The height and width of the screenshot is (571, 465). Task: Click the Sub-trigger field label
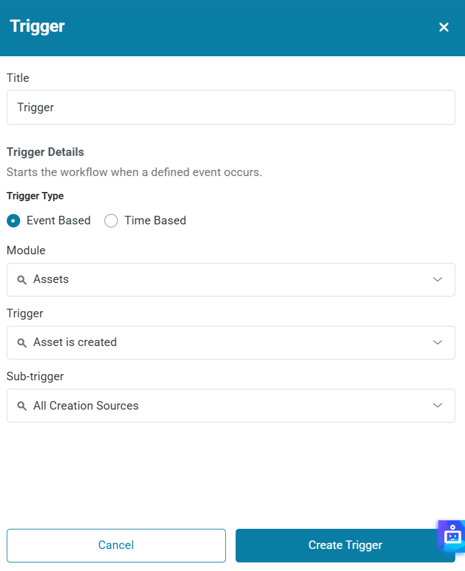(35, 376)
